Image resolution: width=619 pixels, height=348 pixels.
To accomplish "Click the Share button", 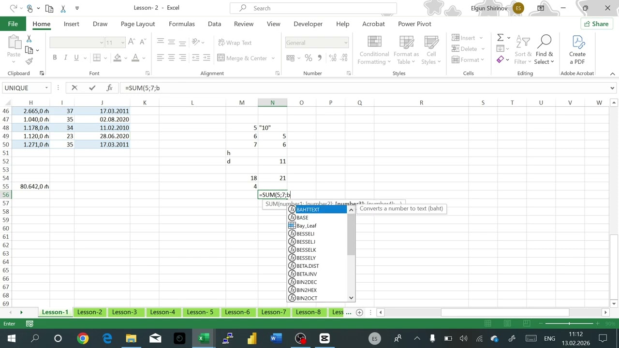I will [x=596, y=24].
